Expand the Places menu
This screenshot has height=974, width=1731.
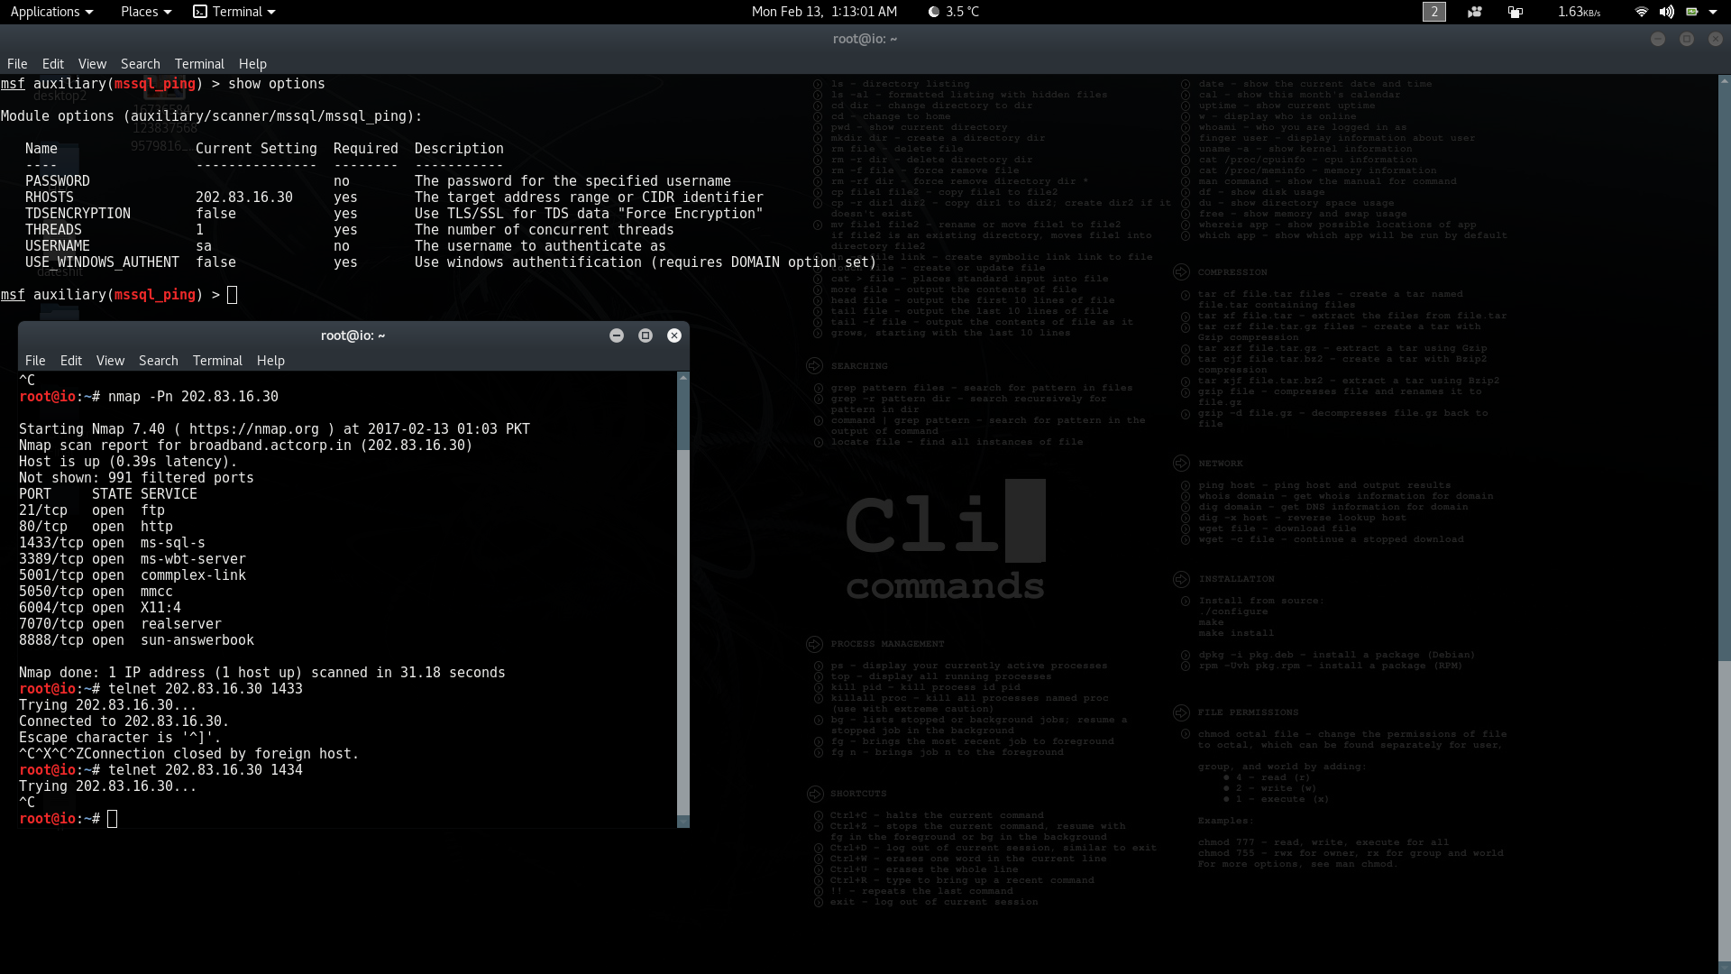coord(146,12)
